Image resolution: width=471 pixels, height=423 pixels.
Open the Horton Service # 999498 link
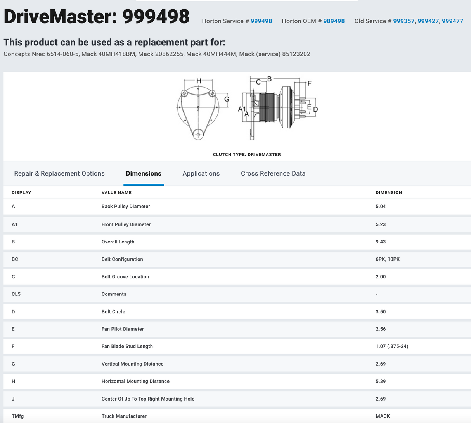pos(261,21)
